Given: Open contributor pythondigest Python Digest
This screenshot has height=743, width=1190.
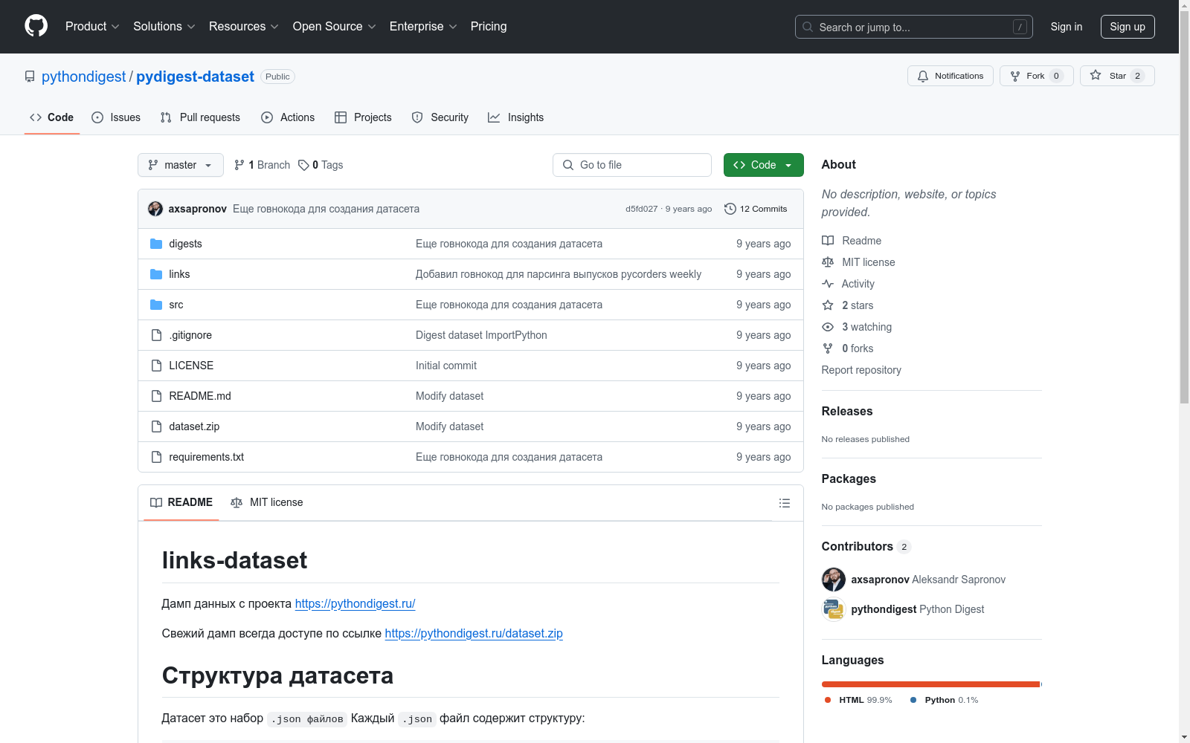Looking at the screenshot, I should (918, 609).
